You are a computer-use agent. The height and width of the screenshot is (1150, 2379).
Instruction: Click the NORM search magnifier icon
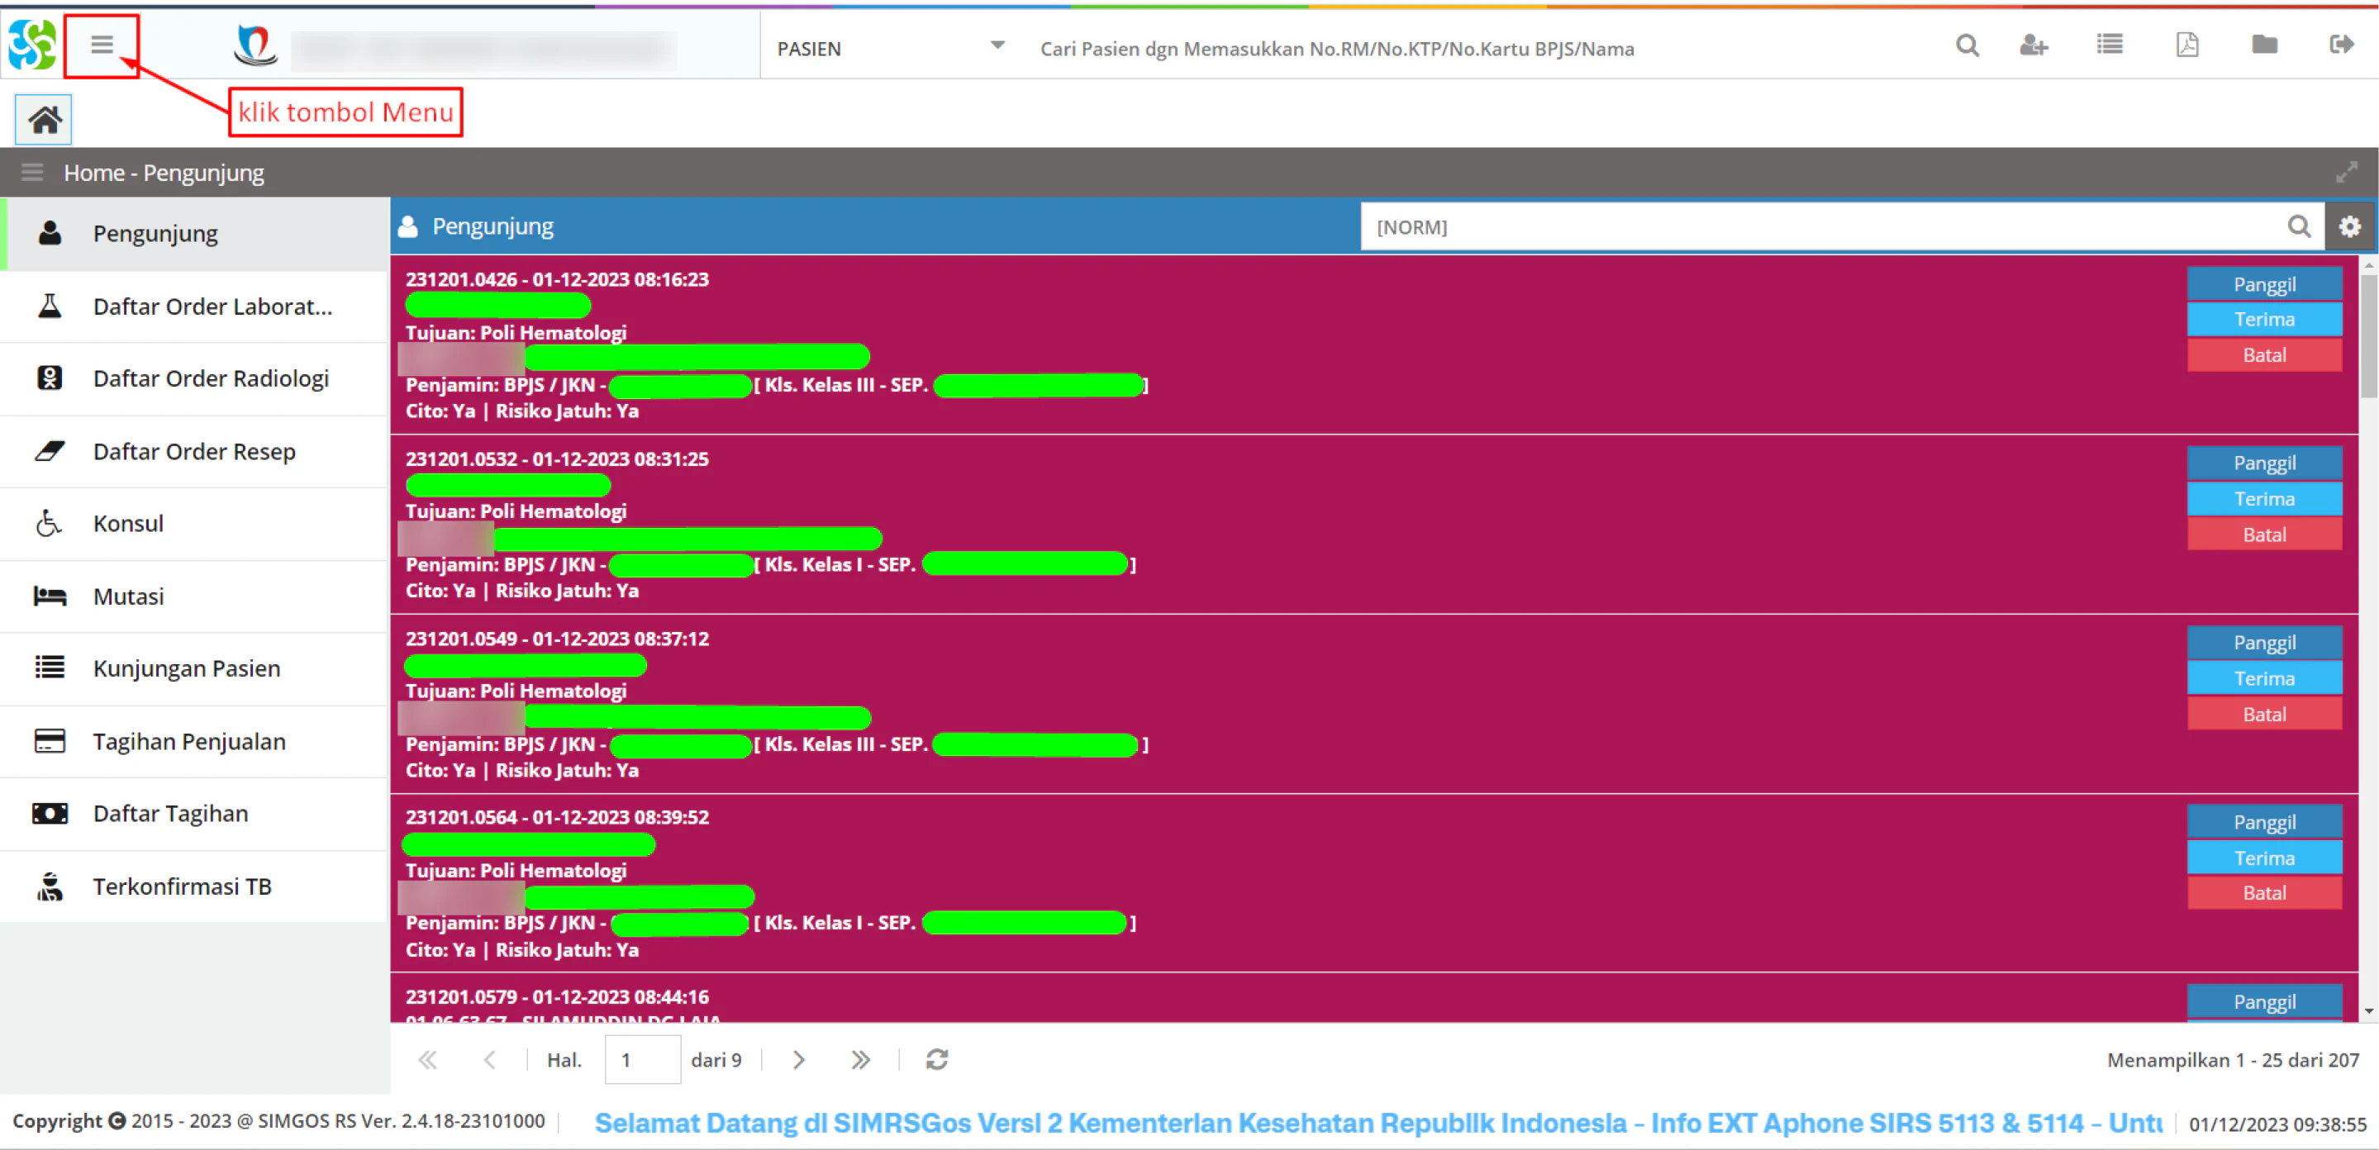(2299, 226)
